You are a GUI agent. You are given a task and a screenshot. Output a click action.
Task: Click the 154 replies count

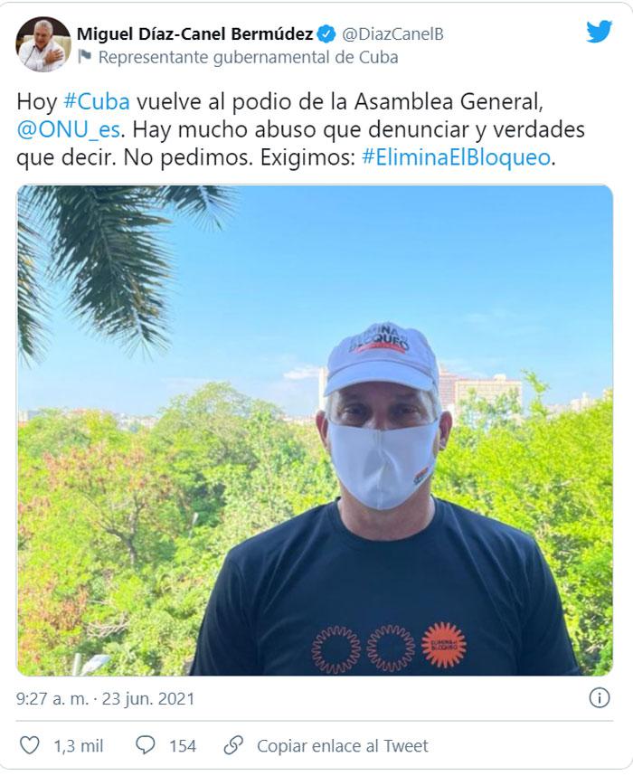tap(183, 746)
